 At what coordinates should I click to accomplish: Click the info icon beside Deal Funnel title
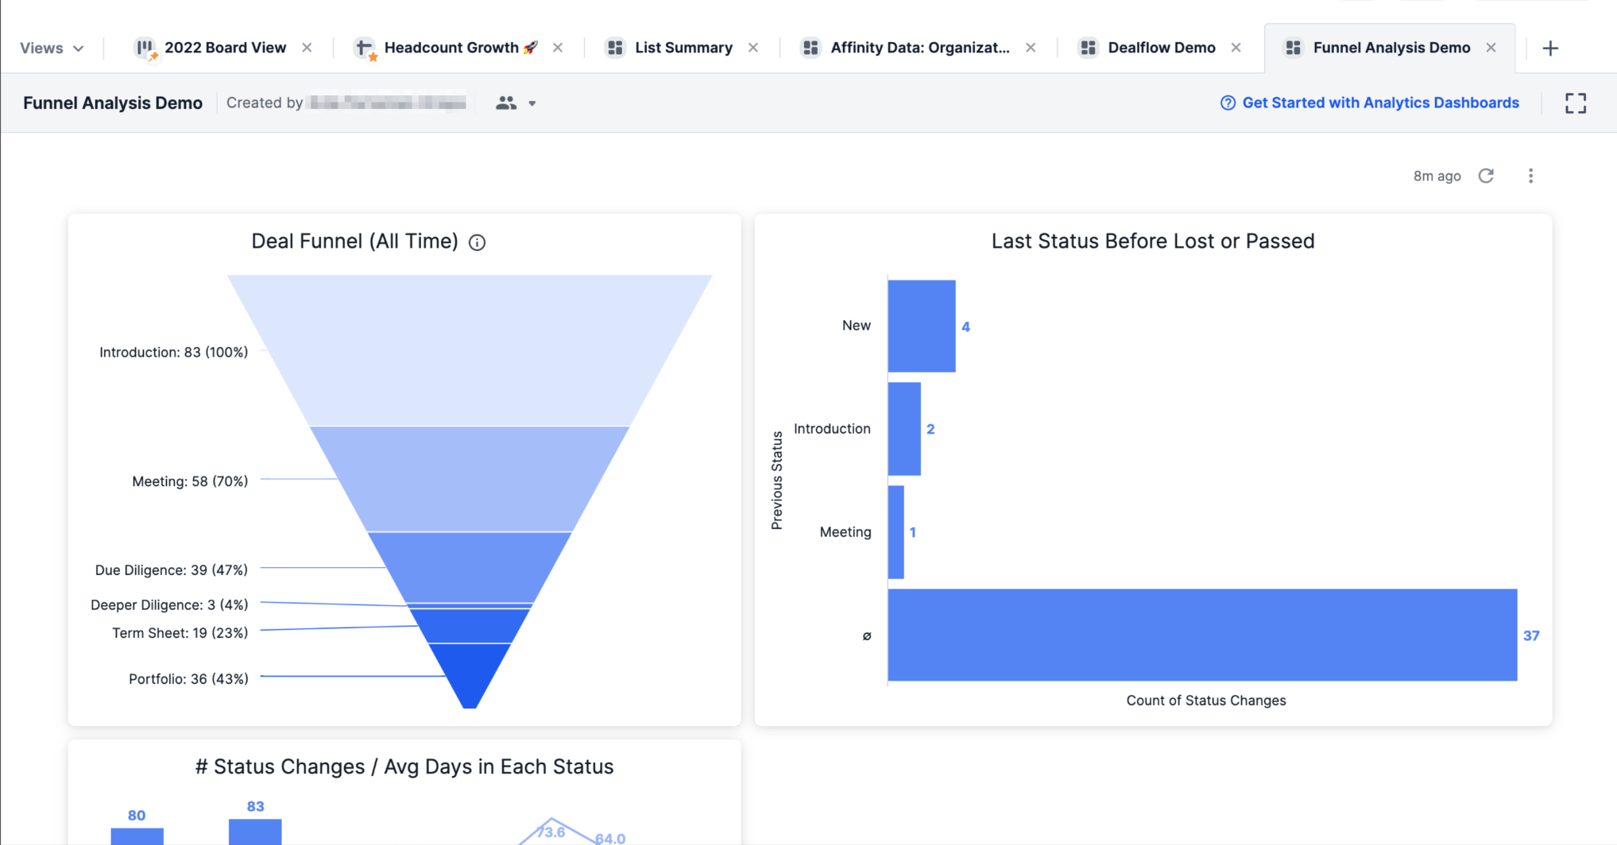point(477,242)
